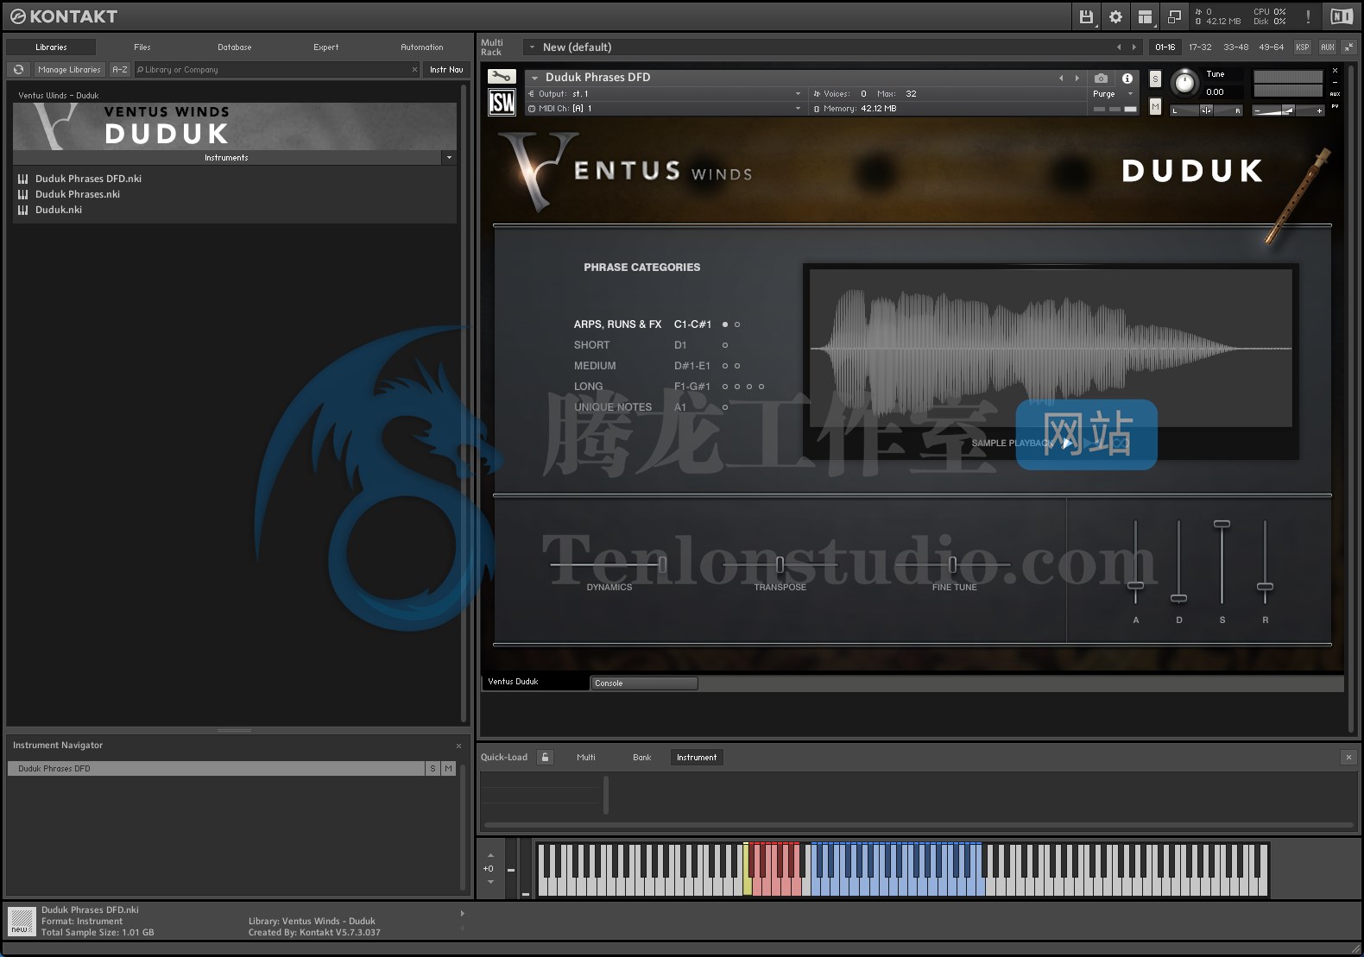Toggle instrument AUX controls
The image size is (1364, 957).
click(1335, 94)
